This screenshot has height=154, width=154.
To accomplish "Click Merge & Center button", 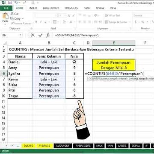I will (x=116, y=22).
